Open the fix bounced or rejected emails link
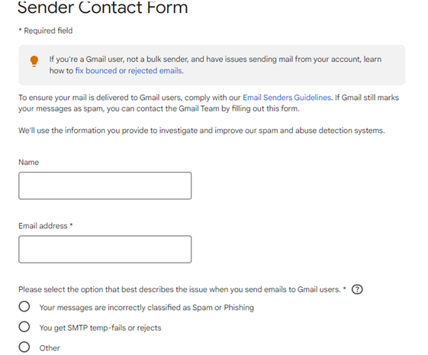Screen dimensions: 428x355 [128, 71]
